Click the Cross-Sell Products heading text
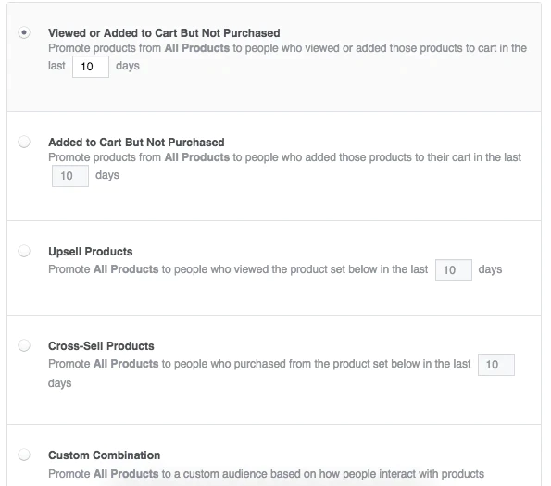The width and height of the screenshot is (551, 486). [101, 346]
